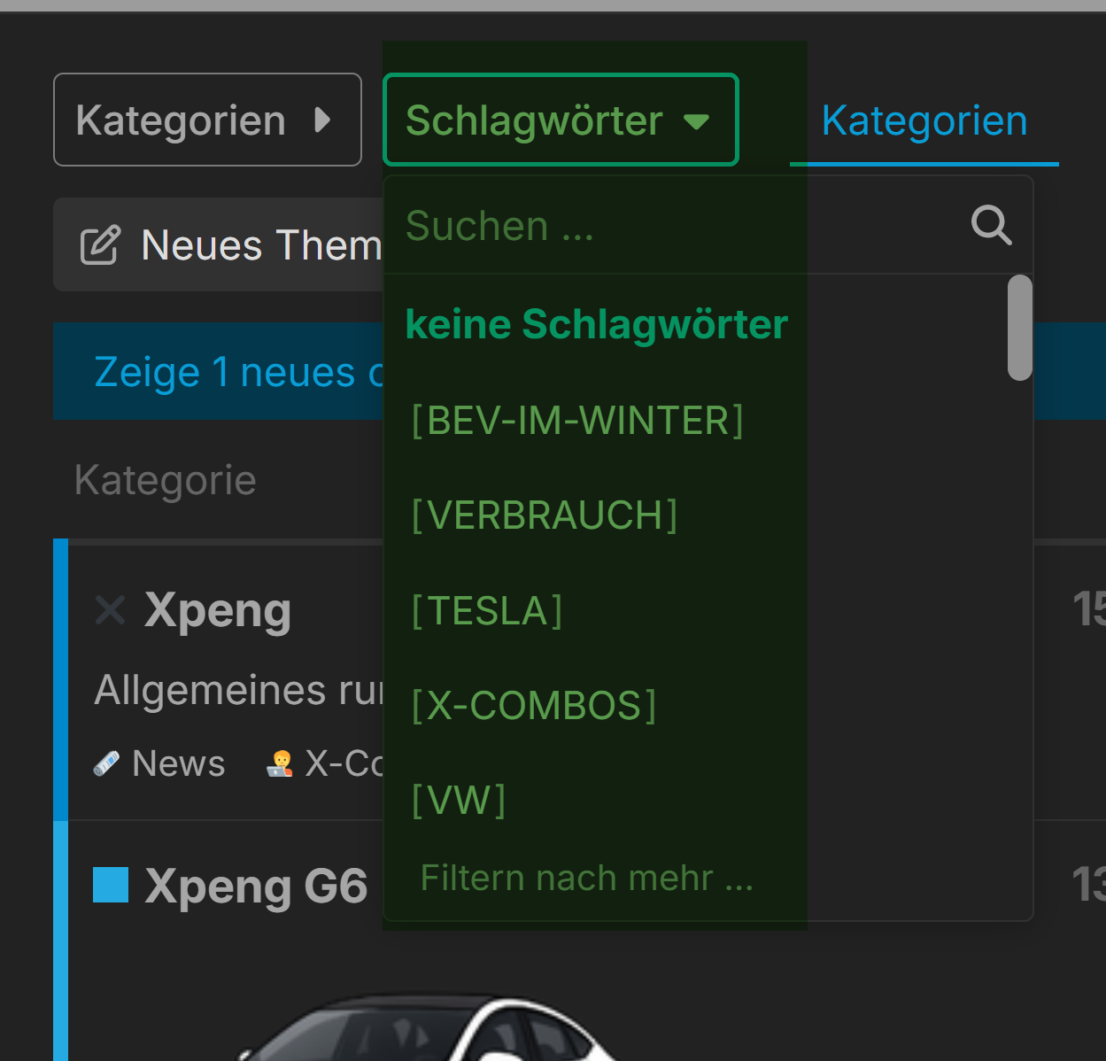Click the X-Combos person emoji icon
Image resolution: width=1106 pixels, height=1061 pixels.
280,763
